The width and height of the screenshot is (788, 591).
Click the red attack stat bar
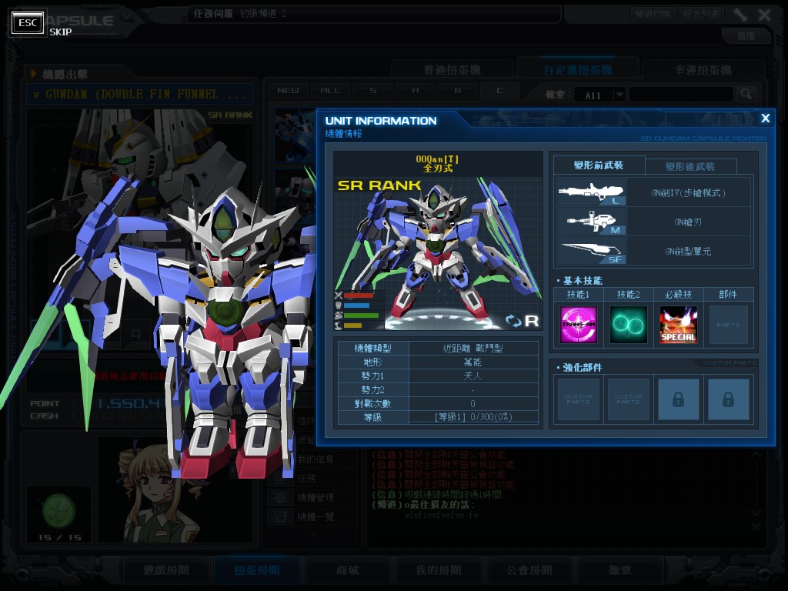tap(359, 295)
